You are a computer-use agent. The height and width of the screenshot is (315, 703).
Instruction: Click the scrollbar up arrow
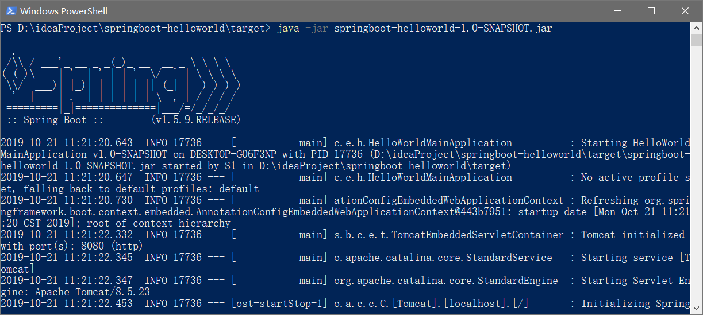coord(697,28)
